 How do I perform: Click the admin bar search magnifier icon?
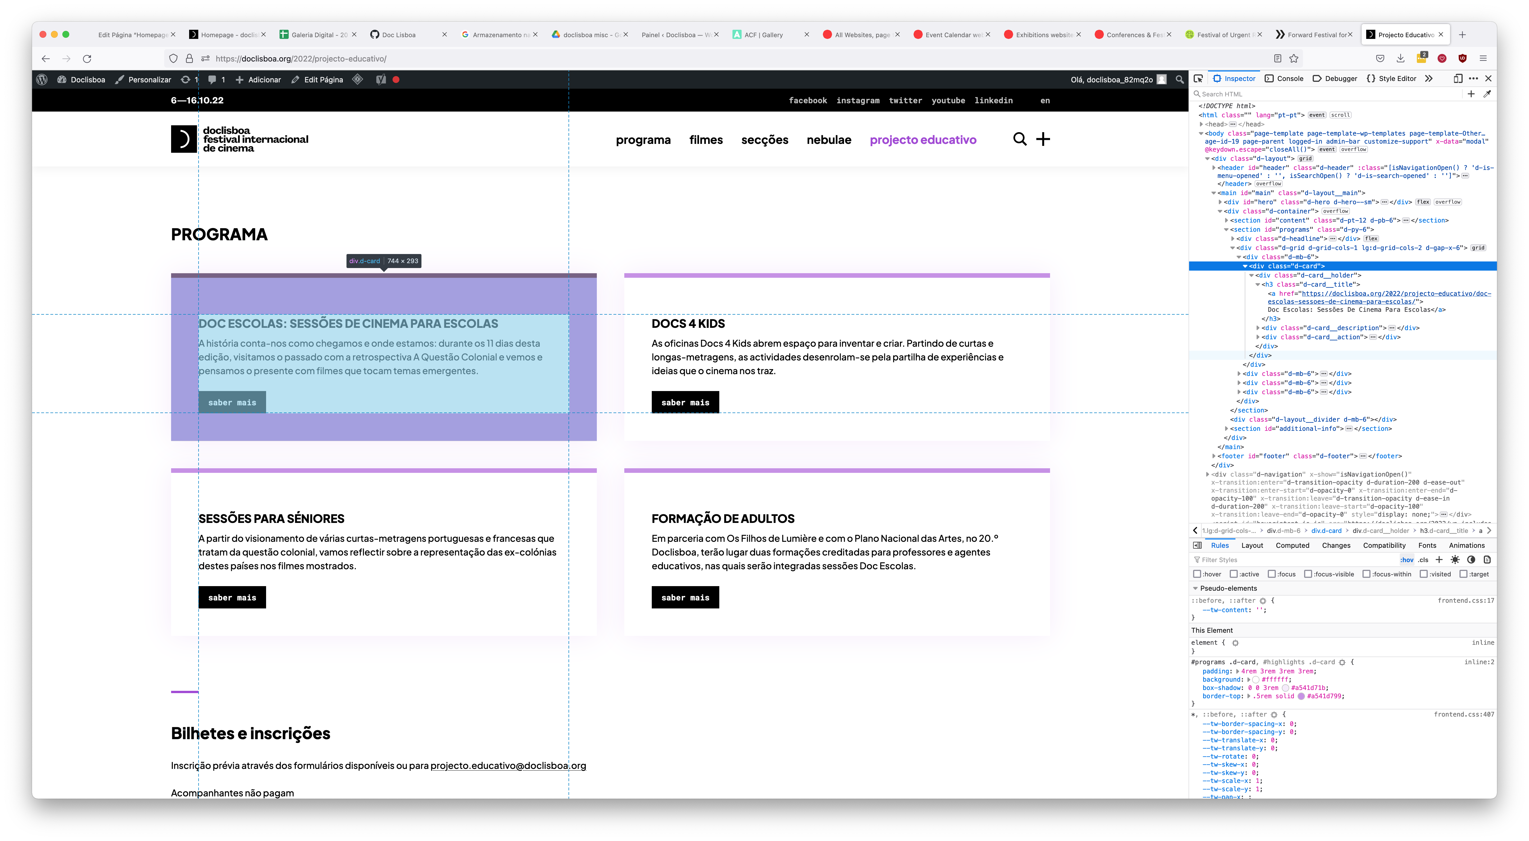1179,80
